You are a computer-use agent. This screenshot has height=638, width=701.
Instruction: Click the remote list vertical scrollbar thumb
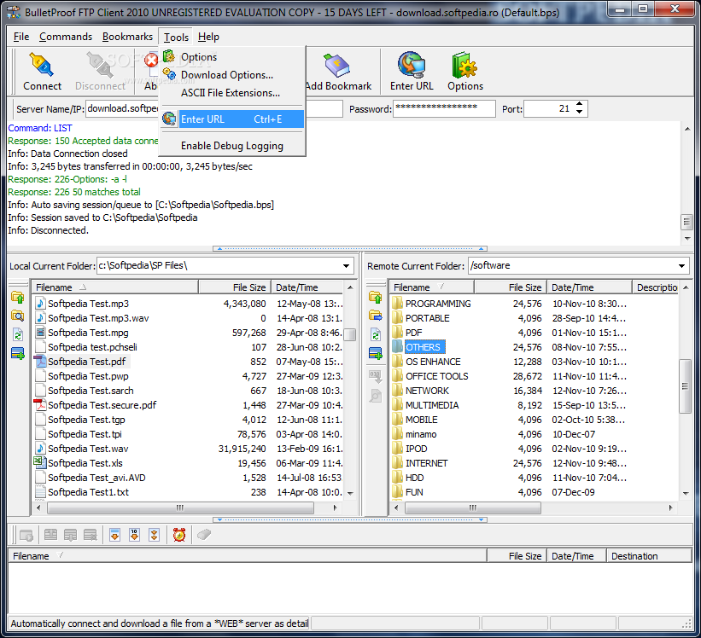(x=685, y=386)
